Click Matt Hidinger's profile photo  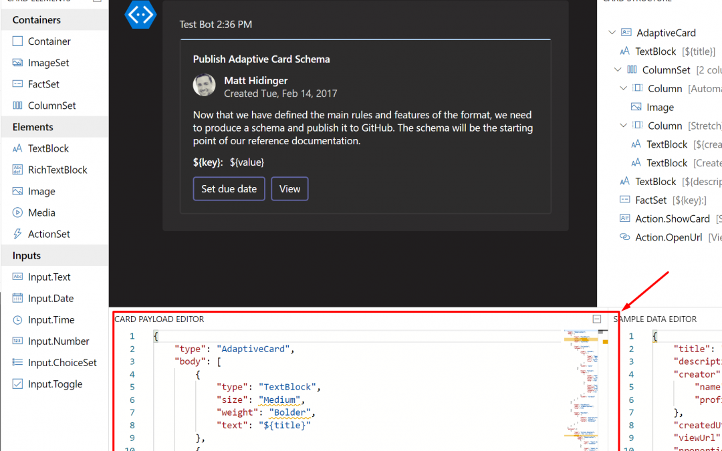(204, 85)
